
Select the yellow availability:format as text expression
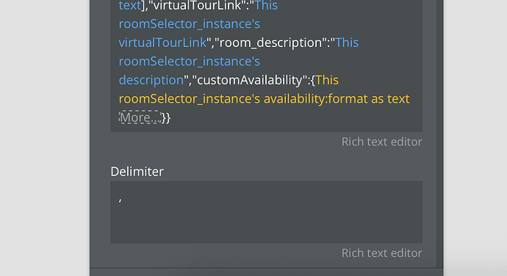pyautogui.click(x=337, y=99)
